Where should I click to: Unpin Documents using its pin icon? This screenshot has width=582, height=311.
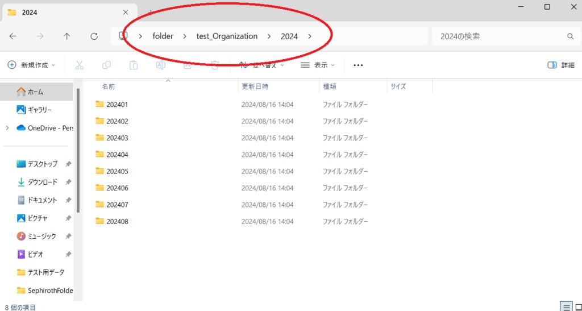coord(68,200)
